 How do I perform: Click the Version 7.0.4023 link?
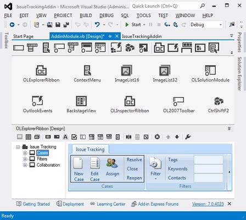(208, 204)
